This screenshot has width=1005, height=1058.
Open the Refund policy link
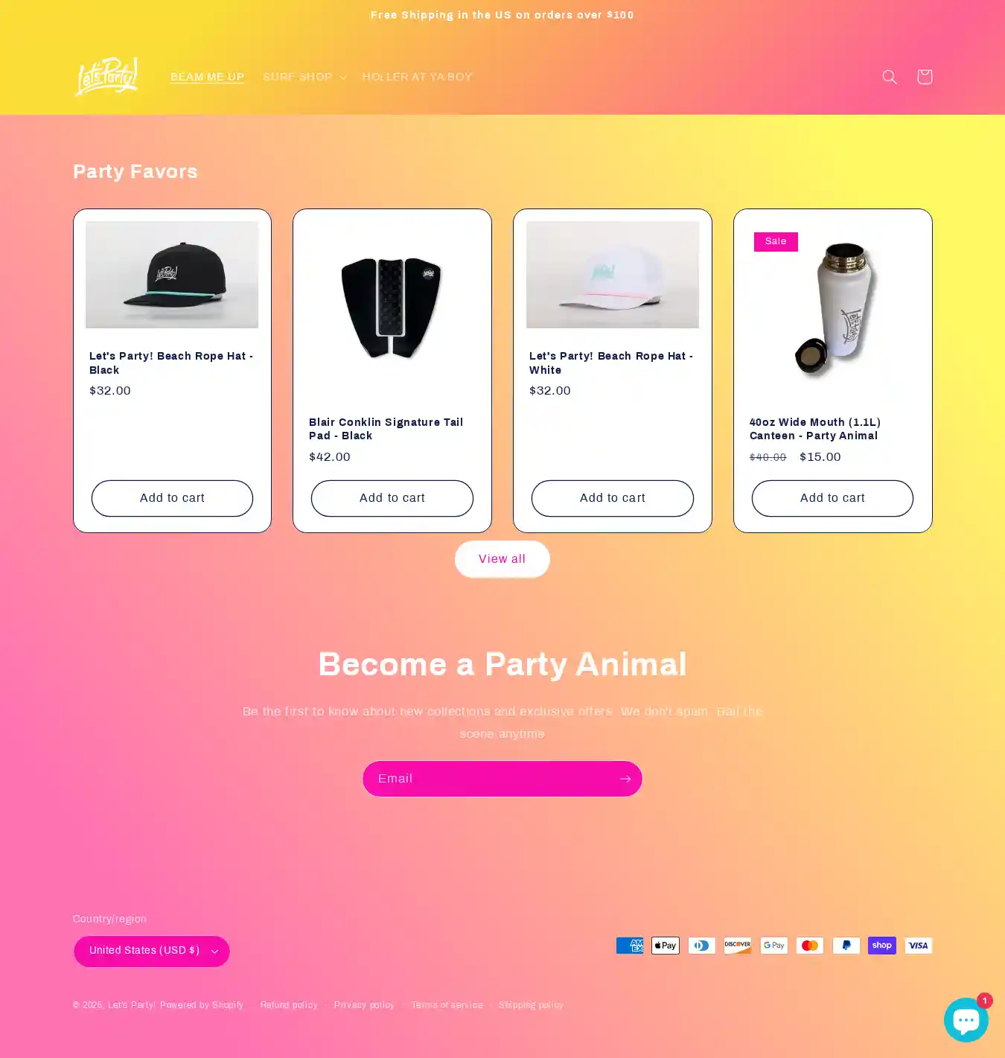(x=289, y=1005)
